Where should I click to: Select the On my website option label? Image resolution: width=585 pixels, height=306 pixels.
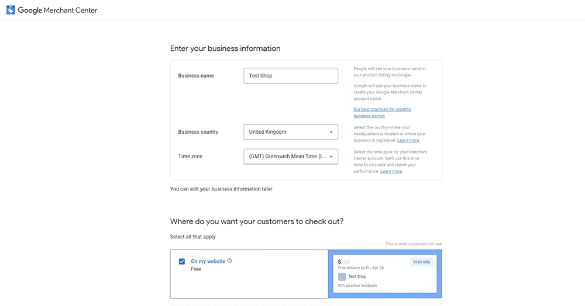tap(208, 261)
